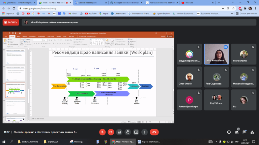Open taskbar search magnifier
Viewport: 259px width, 145px height.
12,142
